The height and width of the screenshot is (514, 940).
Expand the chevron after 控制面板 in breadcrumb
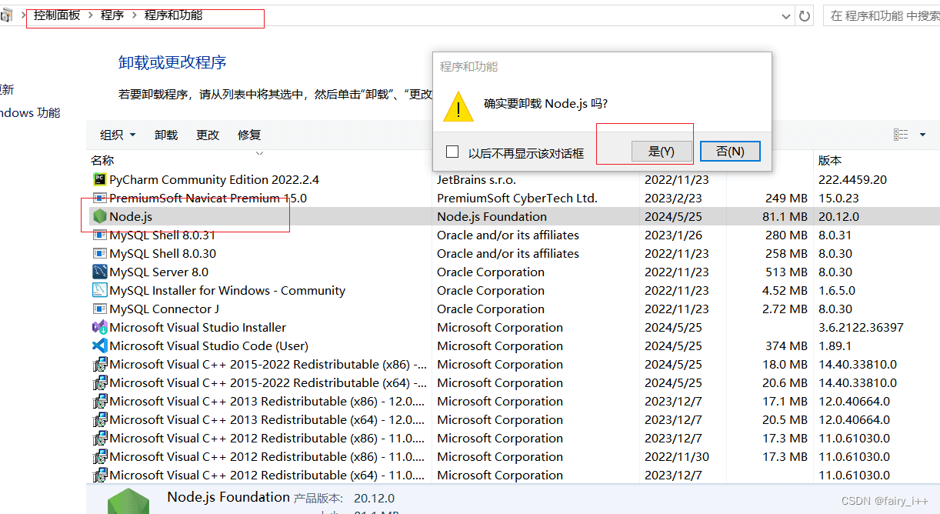(x=90, y=15)
